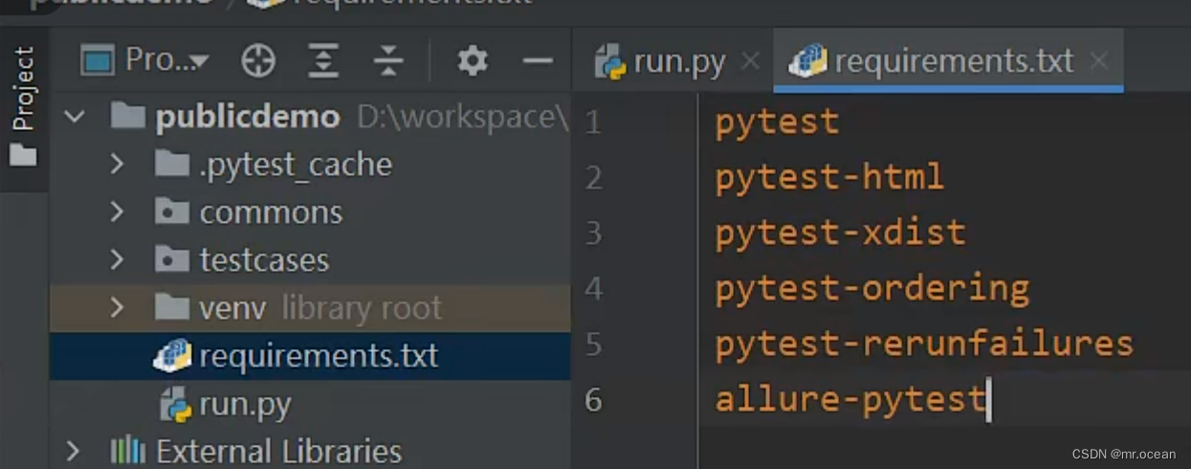This screenshot has height=469, width=1191.
Task: Click the 'pytest-ordering' line
Action: pos(871,287)
